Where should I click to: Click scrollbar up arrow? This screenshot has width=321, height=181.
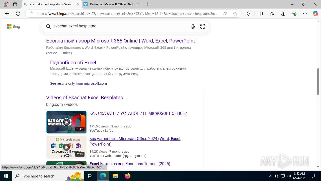click(318, 22)
